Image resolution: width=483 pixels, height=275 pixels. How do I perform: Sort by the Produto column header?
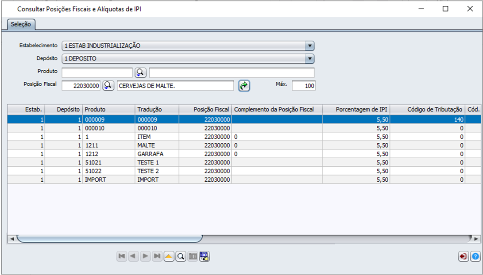click(x=109, y=110)
